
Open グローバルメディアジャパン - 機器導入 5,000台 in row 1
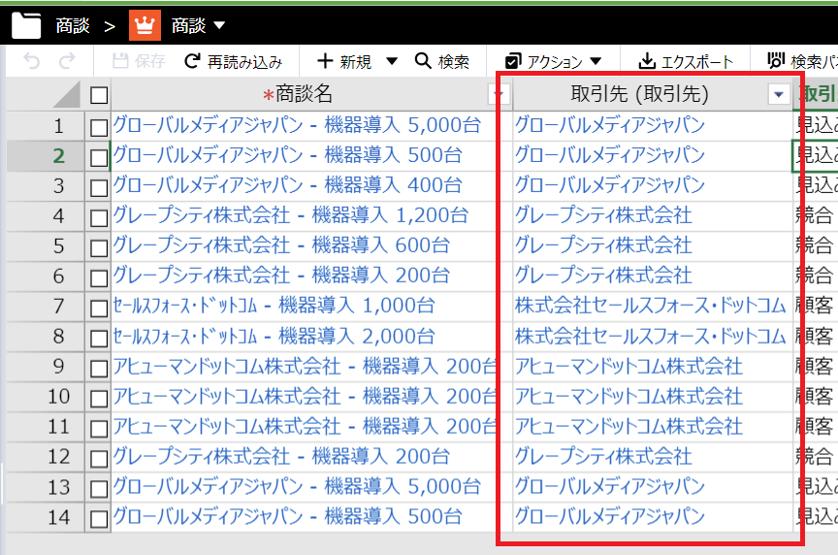297,125
